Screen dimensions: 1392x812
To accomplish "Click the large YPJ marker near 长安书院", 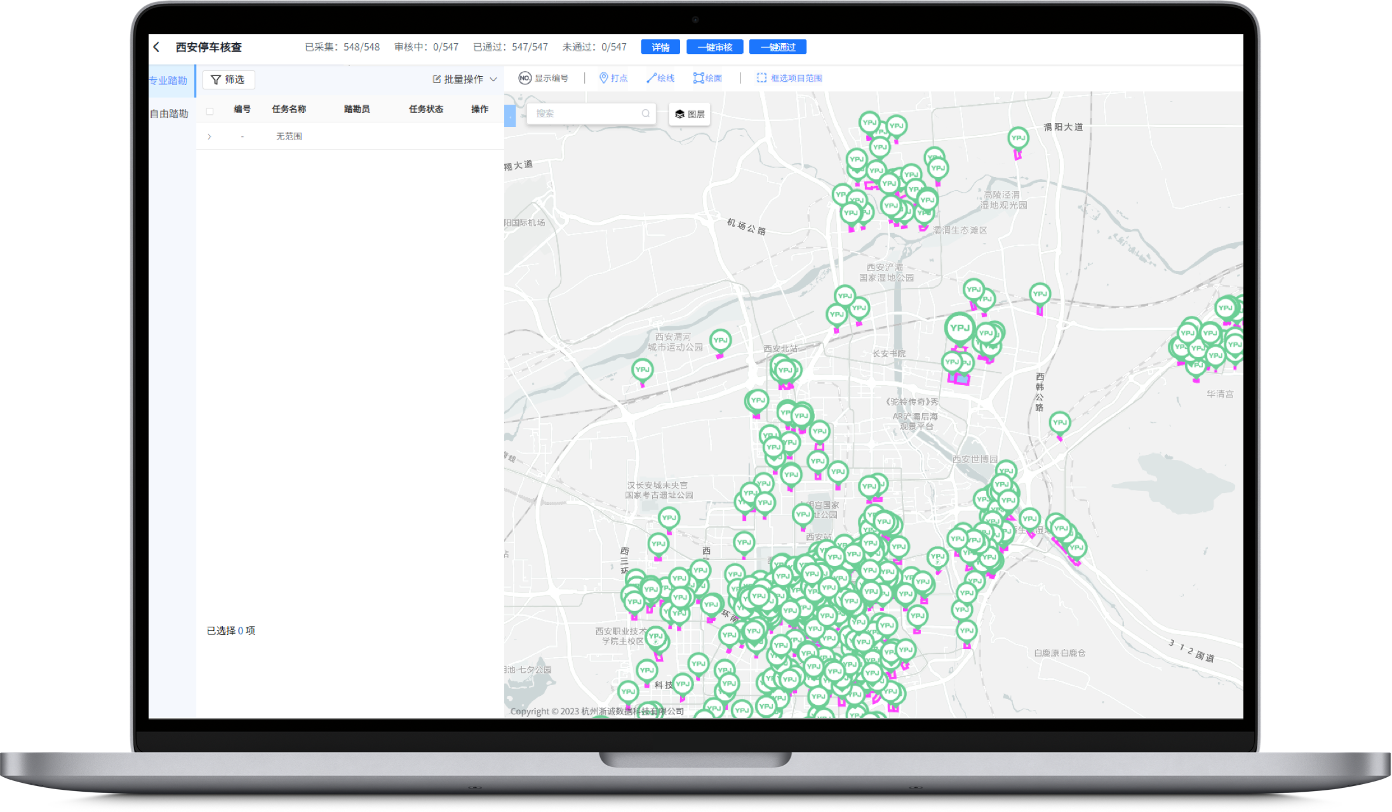I will pyautogui.click(x=959, y=328).
